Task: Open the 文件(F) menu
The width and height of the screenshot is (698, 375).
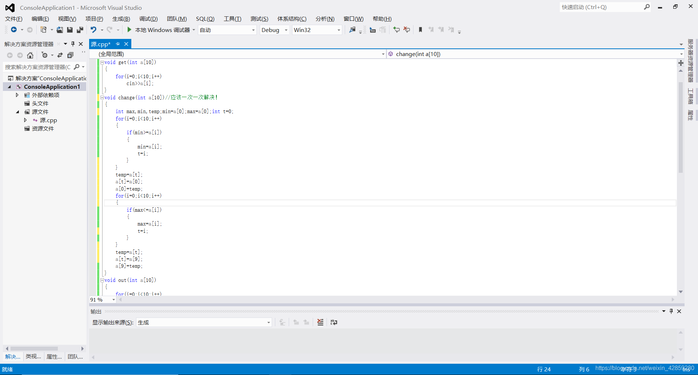Action: [x=14, y=19]
